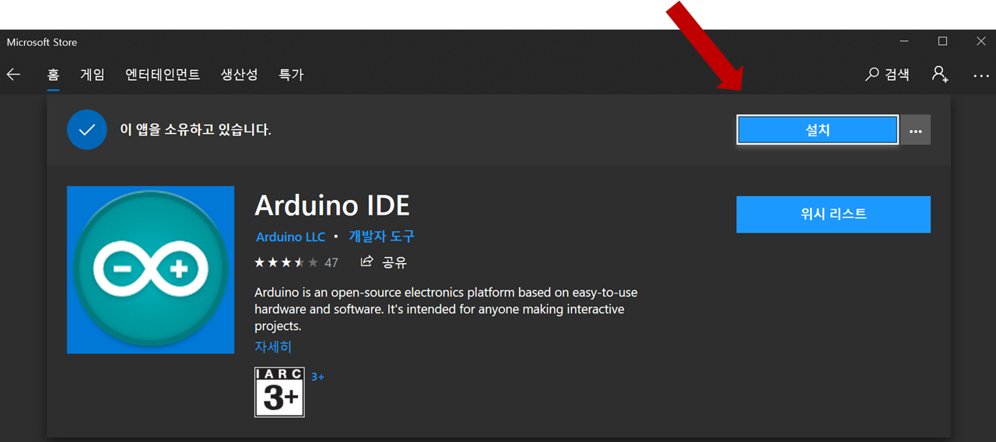Switch to the 게임 tab
This screenshot has width=996, height=442.
[x=92, y=75]
